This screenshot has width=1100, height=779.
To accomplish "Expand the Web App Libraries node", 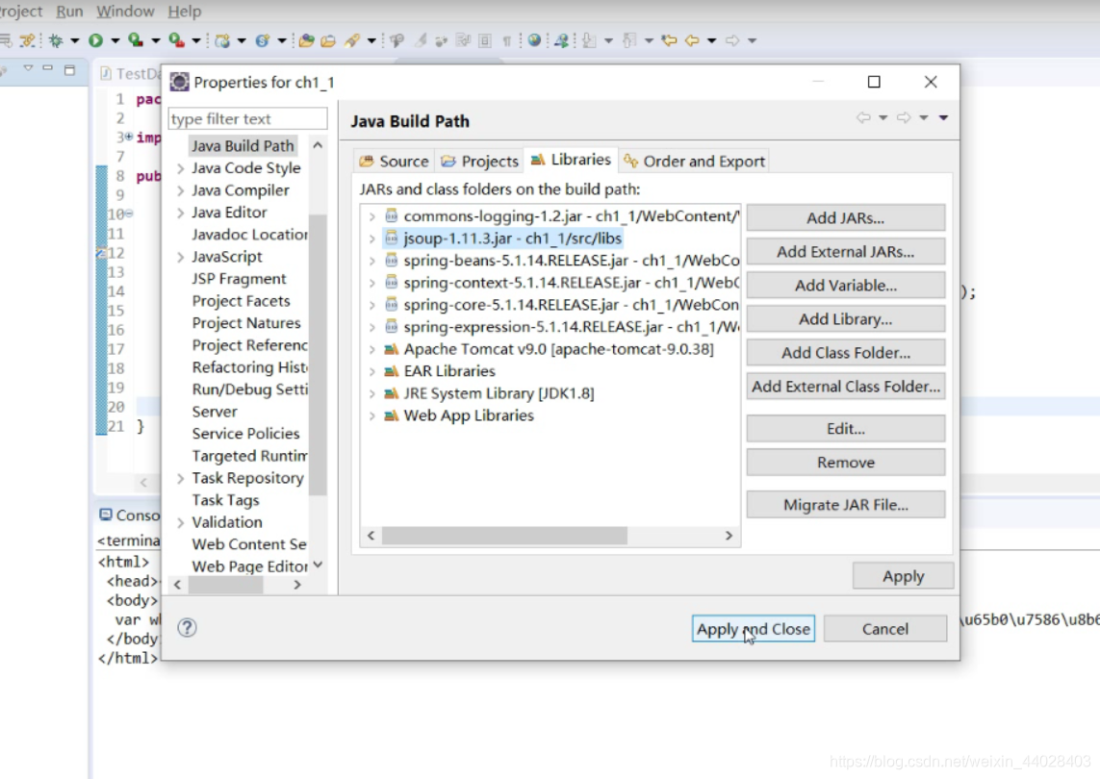I will [x=371, y=415].
